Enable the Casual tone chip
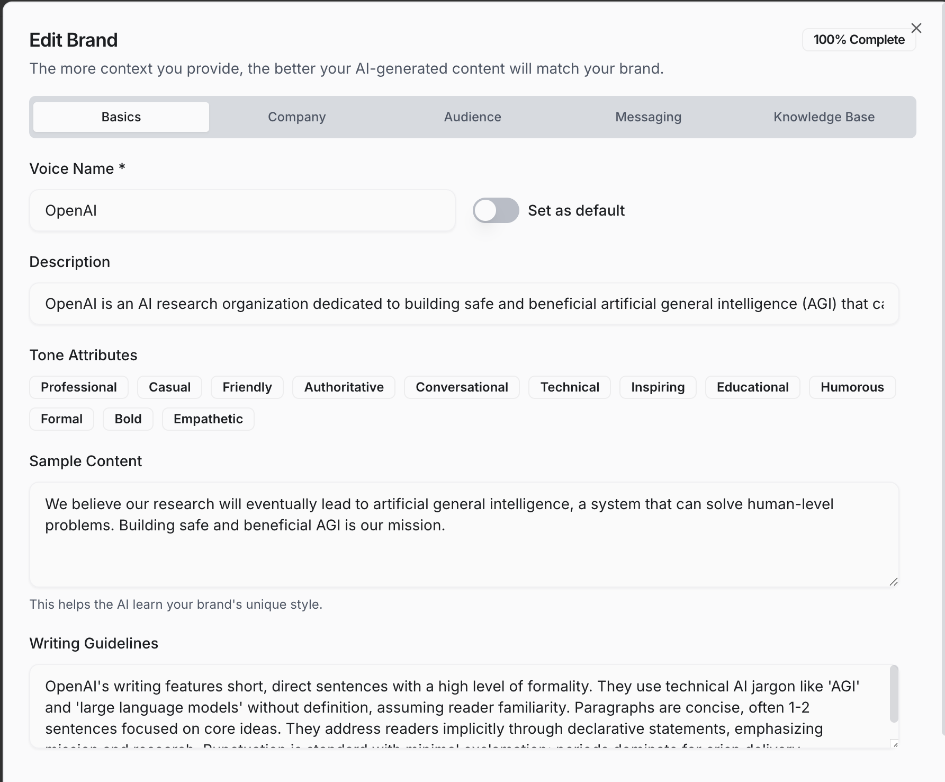 pyautogui.click(x=170, y=387)
